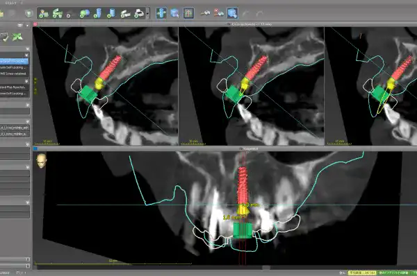Click the green X icon in left panel

(17, 37)
